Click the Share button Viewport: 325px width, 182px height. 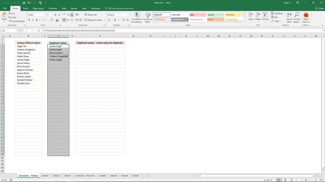point(319,9)
